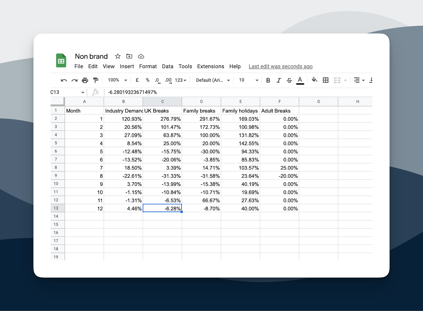The height and width of the screenshot is (311, 423).
Task: Click the fx function icon
Action: click(x=95, y=92)
